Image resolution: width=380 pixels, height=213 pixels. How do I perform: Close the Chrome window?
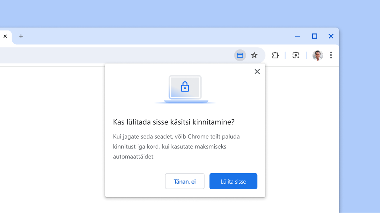coord(331,36)
